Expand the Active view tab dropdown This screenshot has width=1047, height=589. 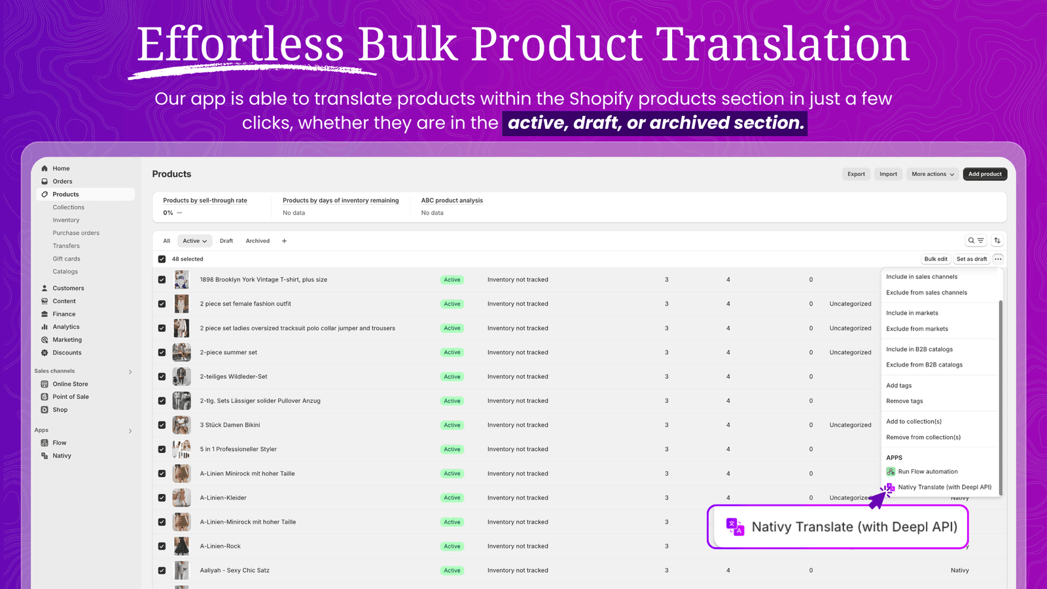[x=195, y=241]
